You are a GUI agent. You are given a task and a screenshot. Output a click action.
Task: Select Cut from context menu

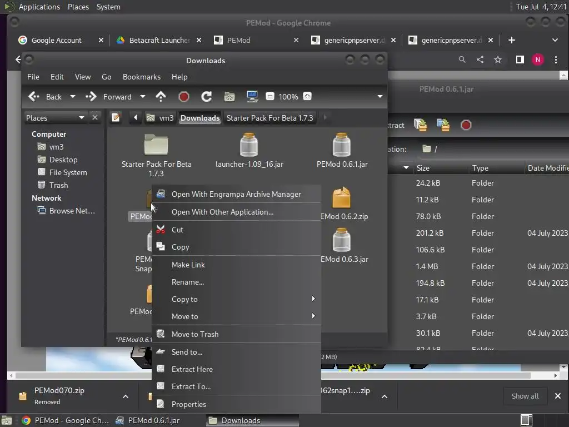(236, 230)
